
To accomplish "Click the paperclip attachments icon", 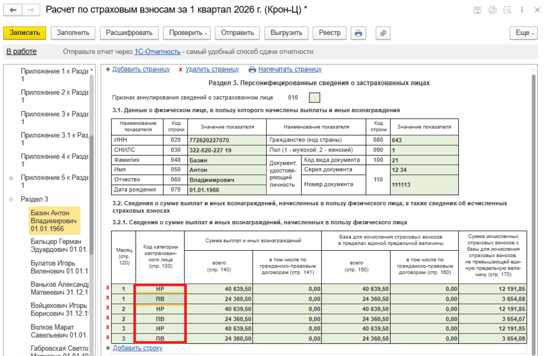I will click(x=383, y=33).
